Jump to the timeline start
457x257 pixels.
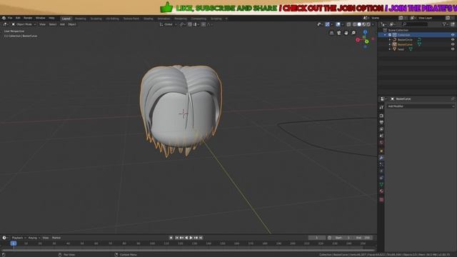176,238
